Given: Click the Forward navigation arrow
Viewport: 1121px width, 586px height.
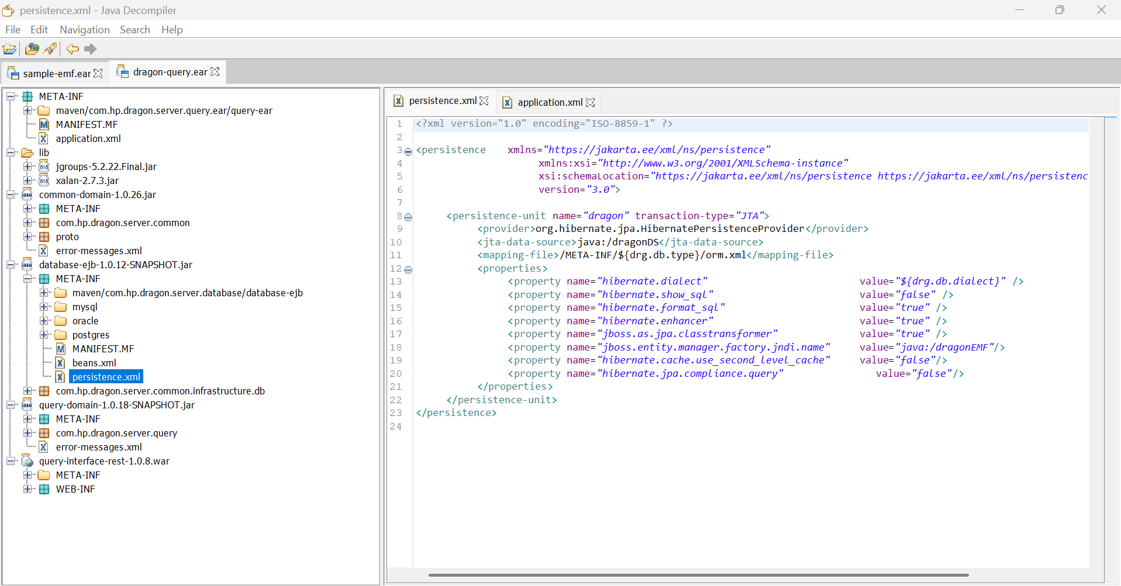Looking at the screenshot, I should click(x=90, y=49).
